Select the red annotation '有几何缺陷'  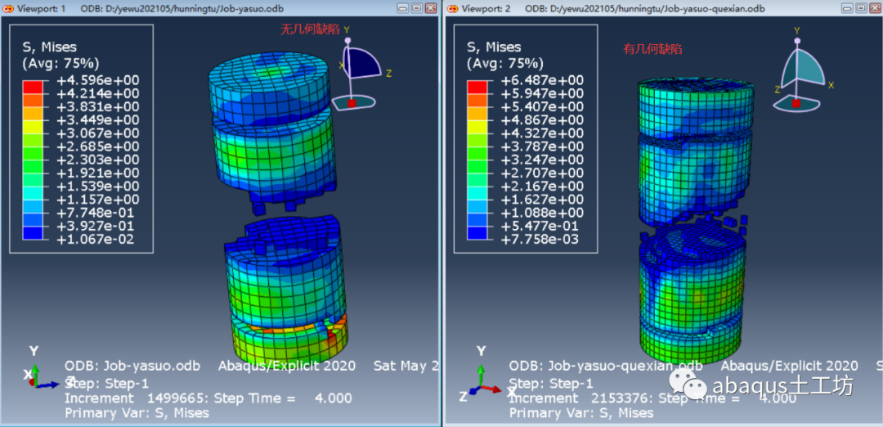(652, 50)
